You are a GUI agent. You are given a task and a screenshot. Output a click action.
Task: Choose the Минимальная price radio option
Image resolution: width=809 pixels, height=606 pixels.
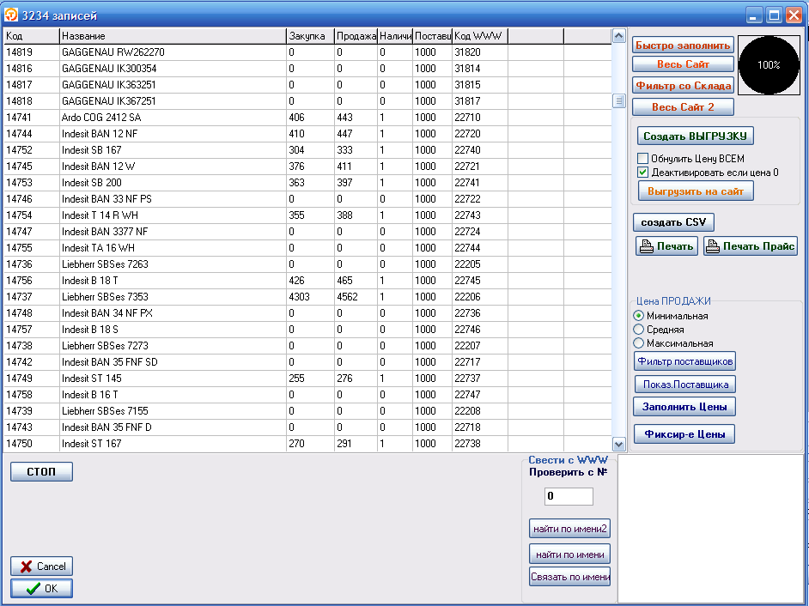click(638, 316)
